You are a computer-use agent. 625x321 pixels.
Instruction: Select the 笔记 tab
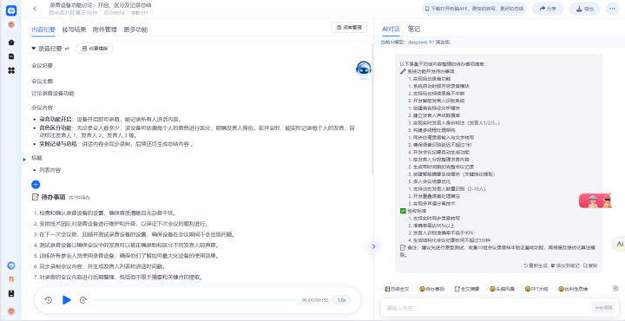coord(414,29)
